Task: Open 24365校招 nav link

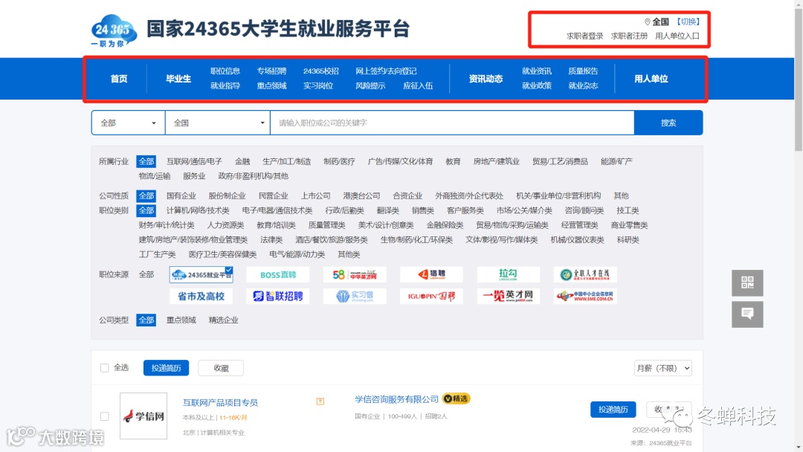Action: (x=320, y=71)
